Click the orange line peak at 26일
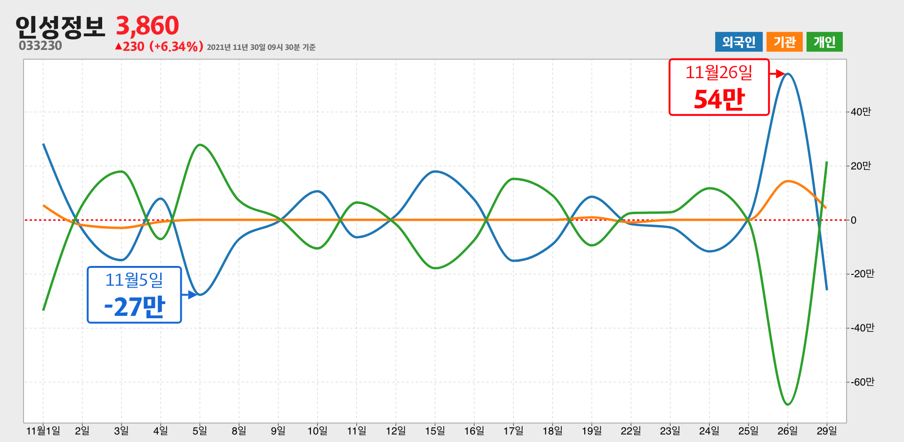This screenshot has width=904, height=442. click(x=788, y=181)
